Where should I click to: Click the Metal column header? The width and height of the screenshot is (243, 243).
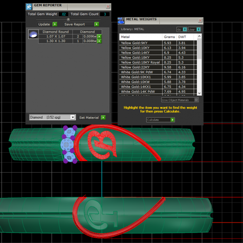(x=141, y=37)
